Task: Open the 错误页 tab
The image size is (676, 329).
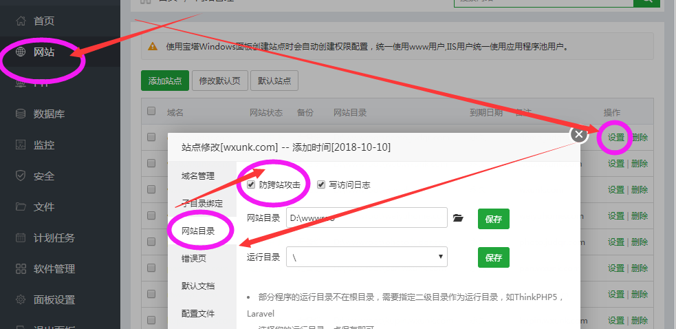Action: pos(193,259)
